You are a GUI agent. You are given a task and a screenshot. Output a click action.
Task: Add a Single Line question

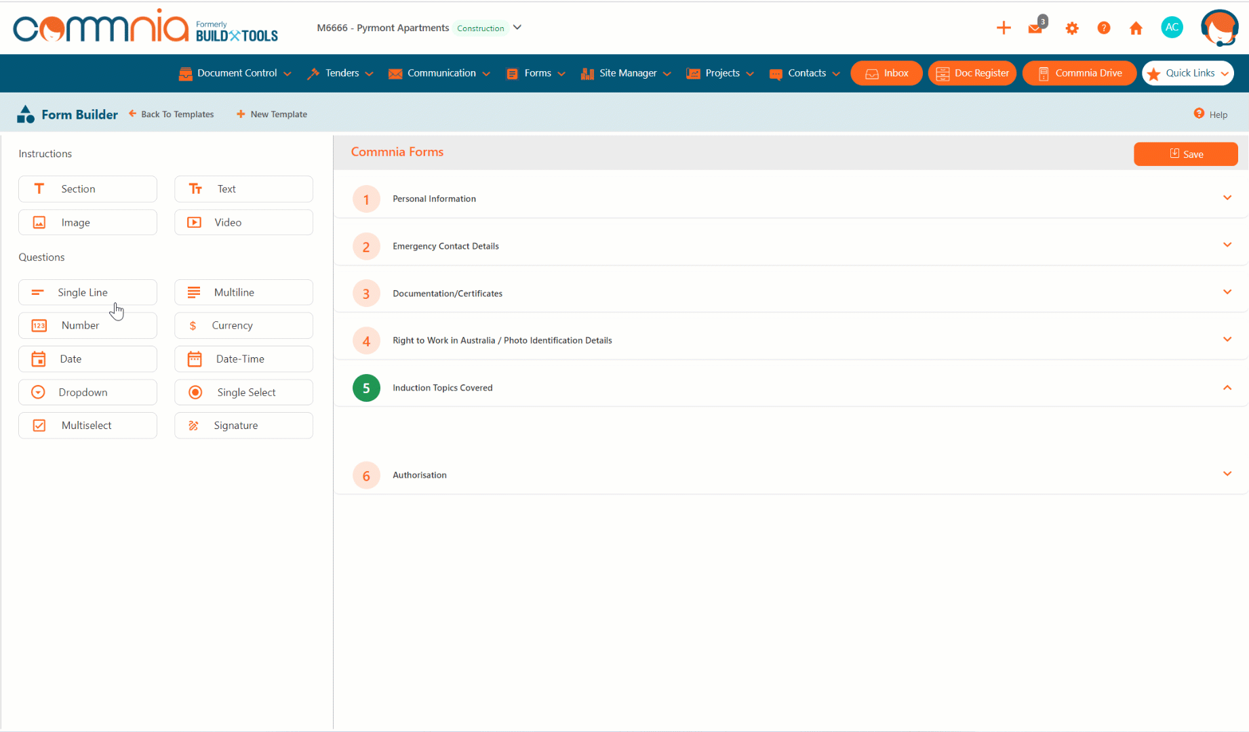[87, 292]
